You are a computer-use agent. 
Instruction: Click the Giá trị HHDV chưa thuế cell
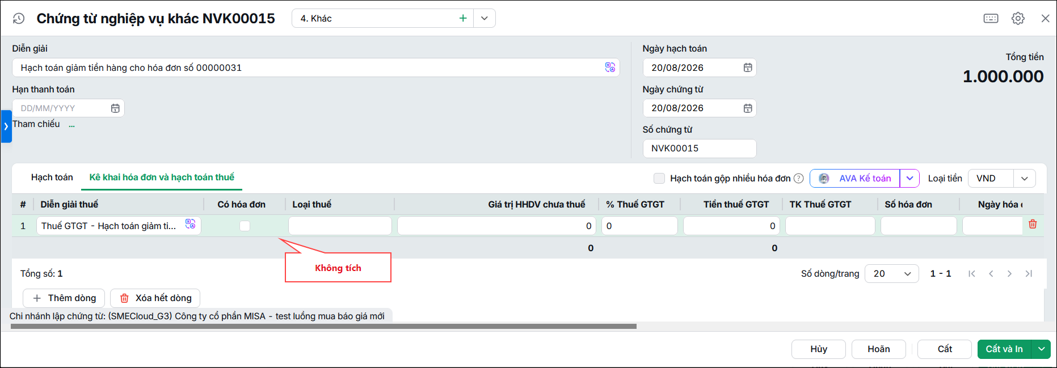(497, 226)
